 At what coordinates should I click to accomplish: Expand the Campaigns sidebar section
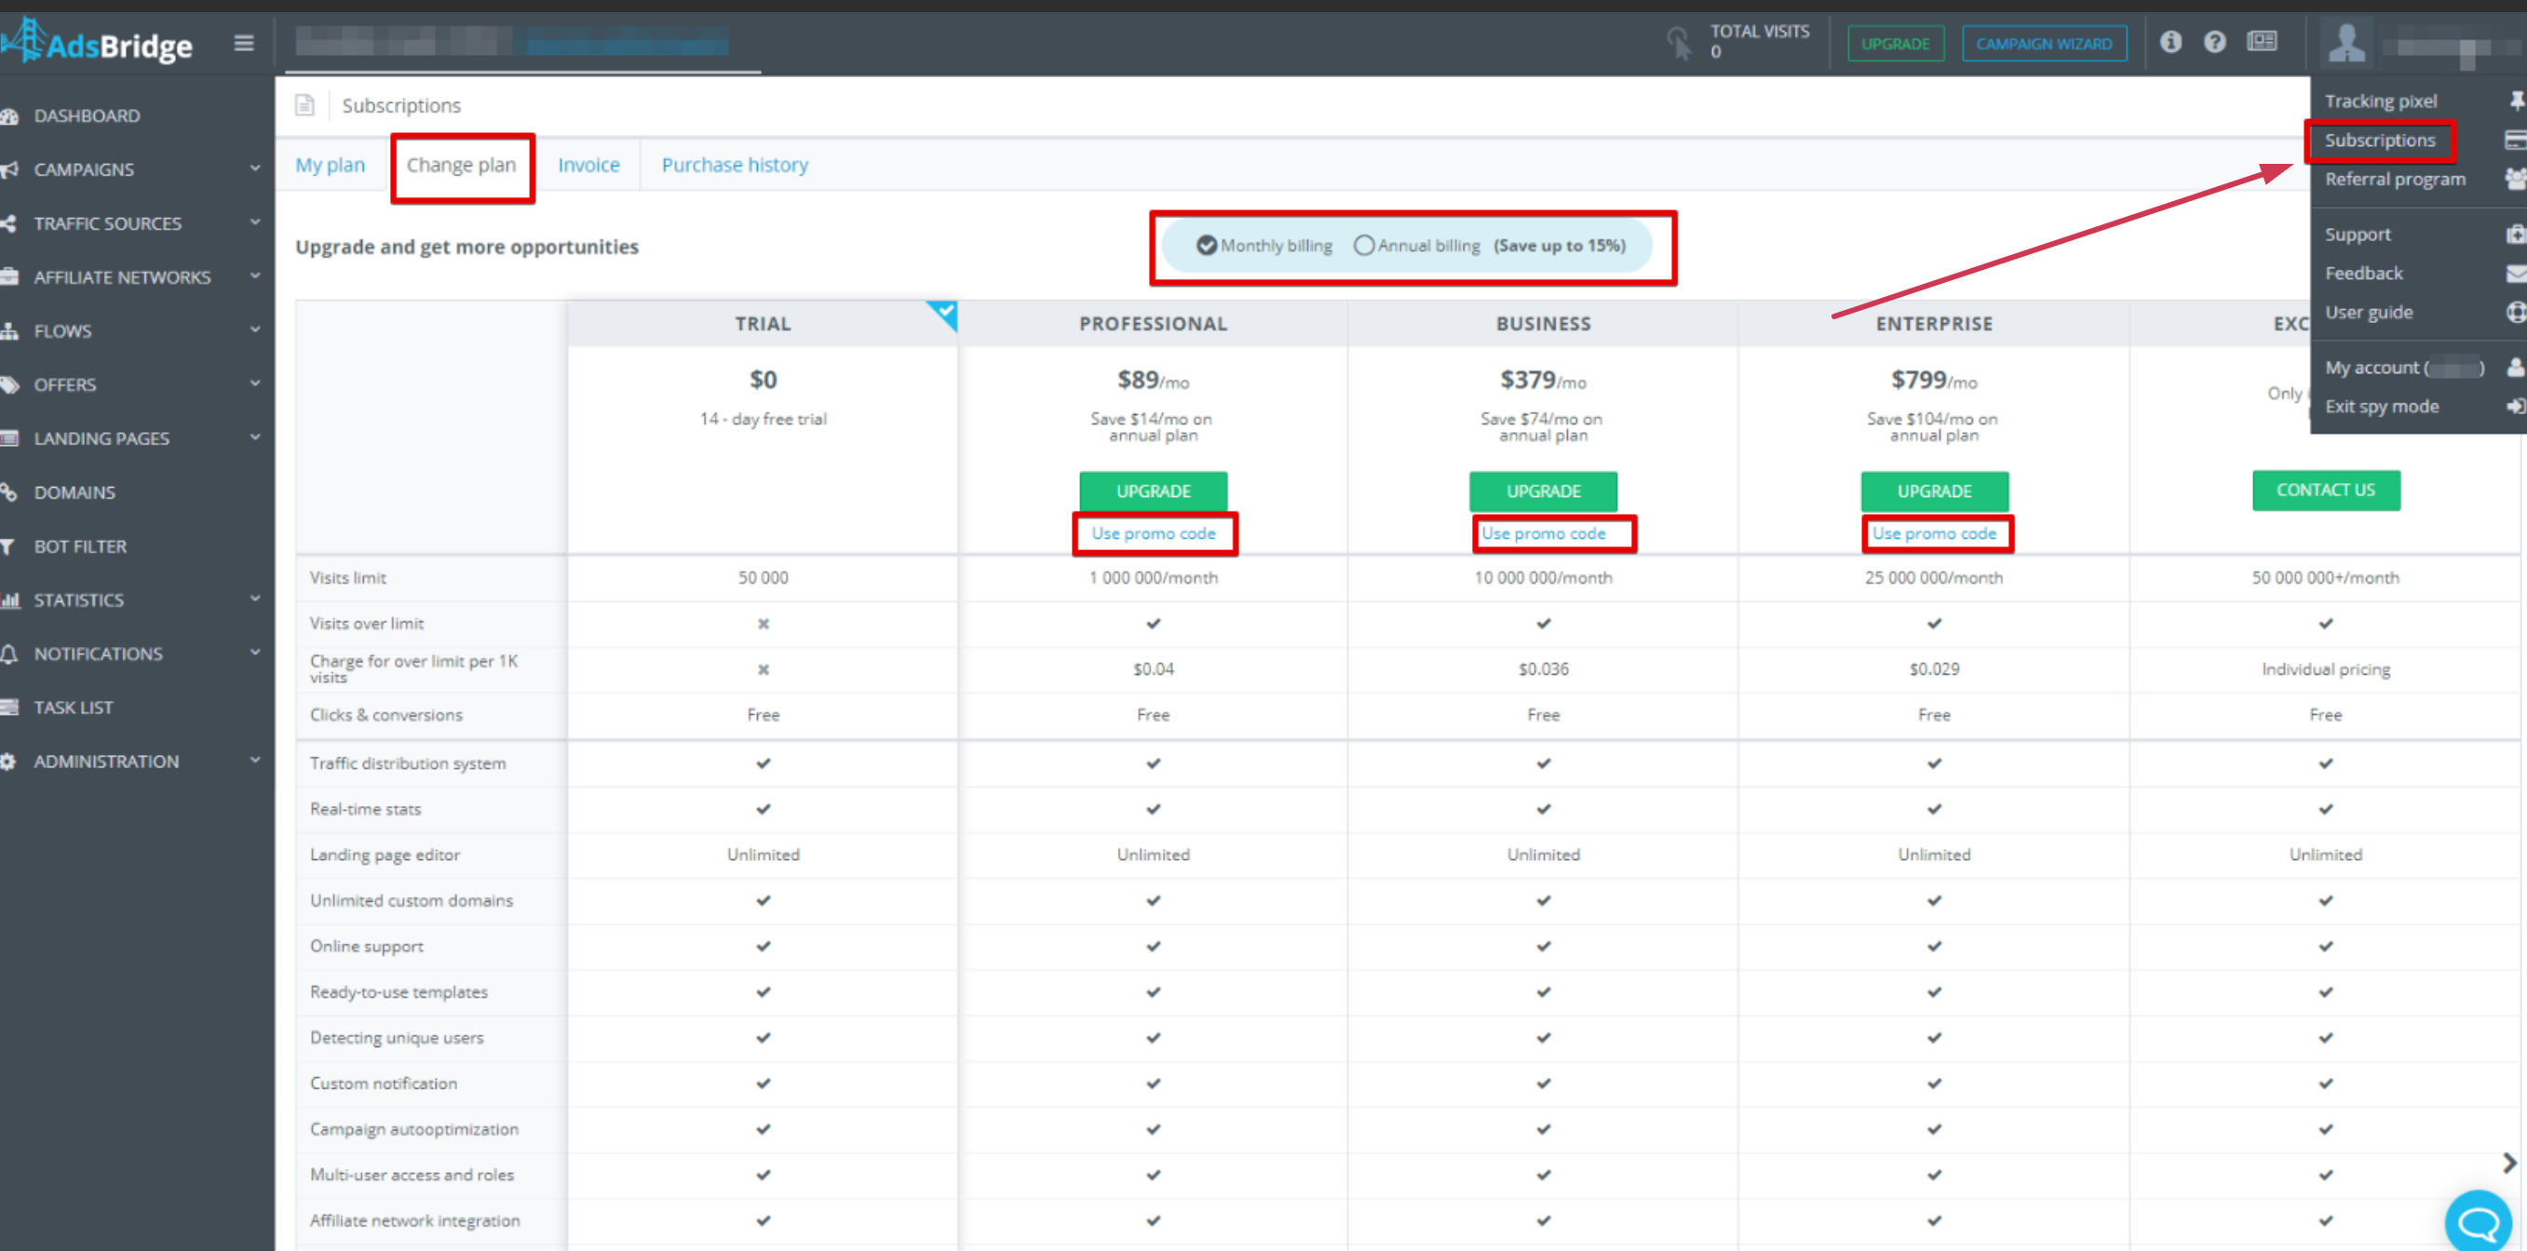(x=254, y=168)
